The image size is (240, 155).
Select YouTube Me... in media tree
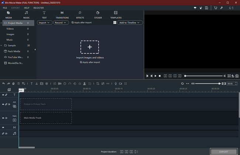[15, 57]
